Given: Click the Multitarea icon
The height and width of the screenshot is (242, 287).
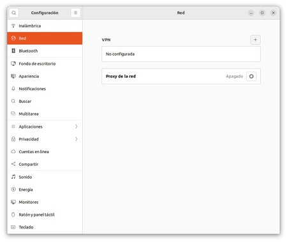Looking at the screenshot, I should coord(13,114).
